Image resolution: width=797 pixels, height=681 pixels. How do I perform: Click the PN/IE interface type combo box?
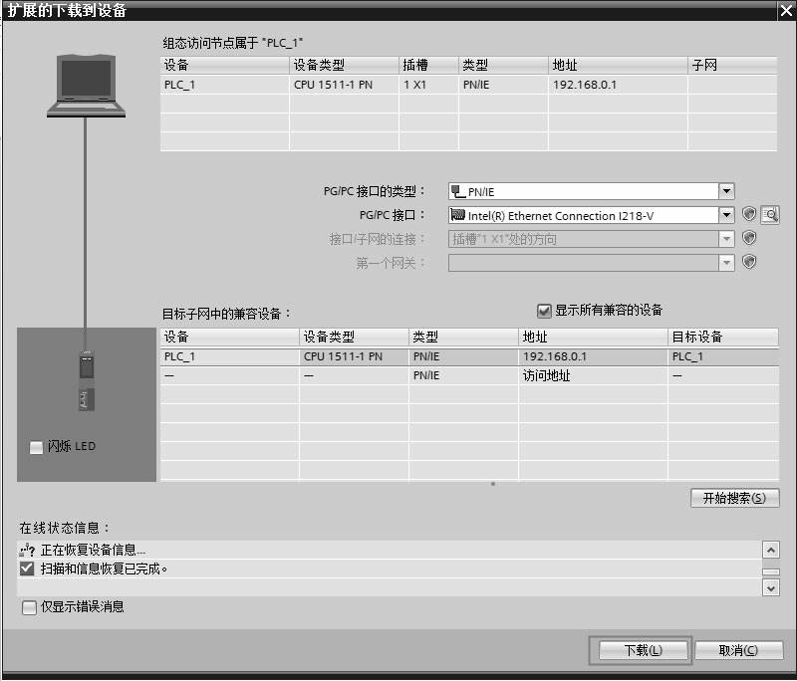(x=591, y=191)
